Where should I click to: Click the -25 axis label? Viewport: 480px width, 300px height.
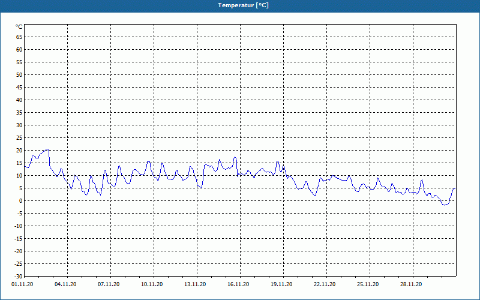(19, 263)
